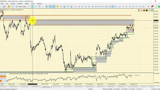
Task: Pick the gray color swatch on chart
Action: pos(141,10)
